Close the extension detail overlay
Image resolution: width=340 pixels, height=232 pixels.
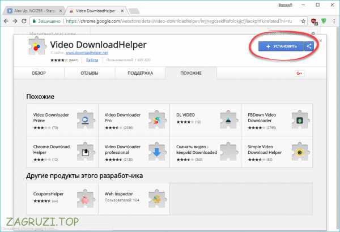pyautogui.click(x=321, y=41)
